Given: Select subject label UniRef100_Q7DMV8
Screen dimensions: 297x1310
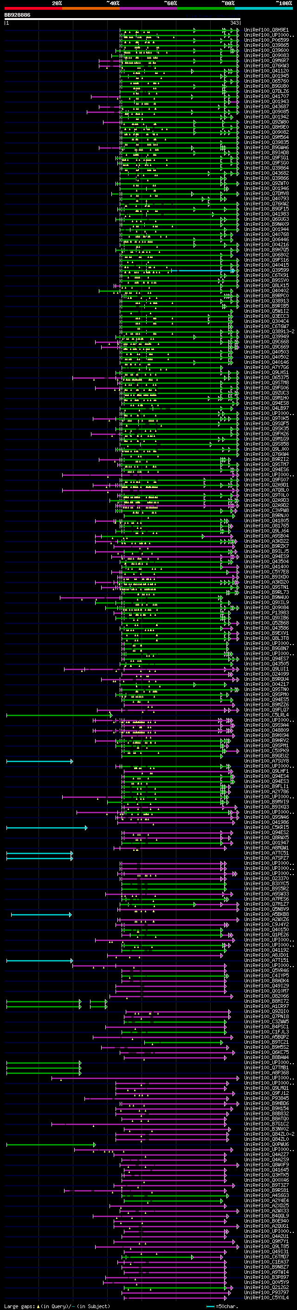Looking at the screenshot, I should coord(266,193).
